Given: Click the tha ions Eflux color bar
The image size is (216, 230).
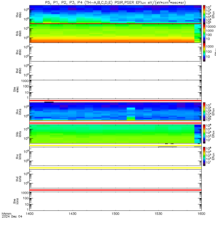Looking at the screenshot, I should (x=204, y=112).
